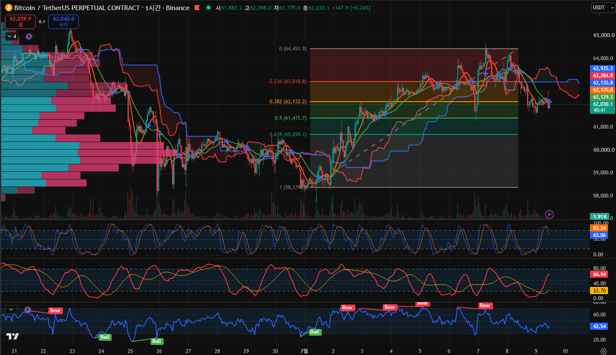Click the purple lightning bolt icon

point(549,215)
